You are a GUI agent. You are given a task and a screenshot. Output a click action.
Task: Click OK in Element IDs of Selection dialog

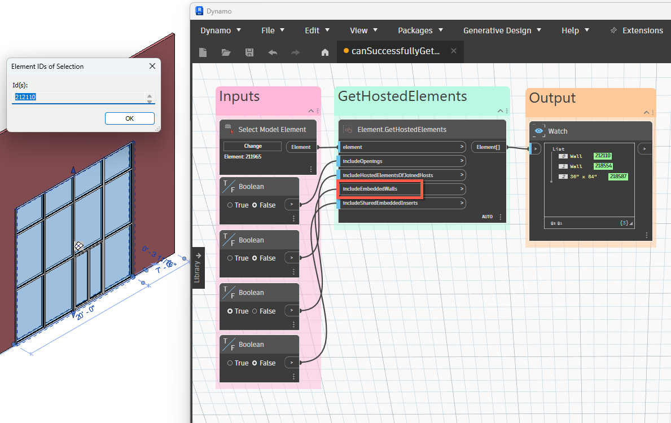(130, 118)
